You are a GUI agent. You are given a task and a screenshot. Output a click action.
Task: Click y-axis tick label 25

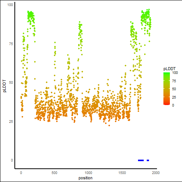(x=11, y=122)
